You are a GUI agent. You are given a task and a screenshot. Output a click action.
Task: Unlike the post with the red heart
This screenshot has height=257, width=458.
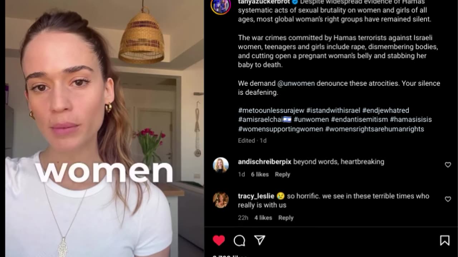click(x=219, y=241)
